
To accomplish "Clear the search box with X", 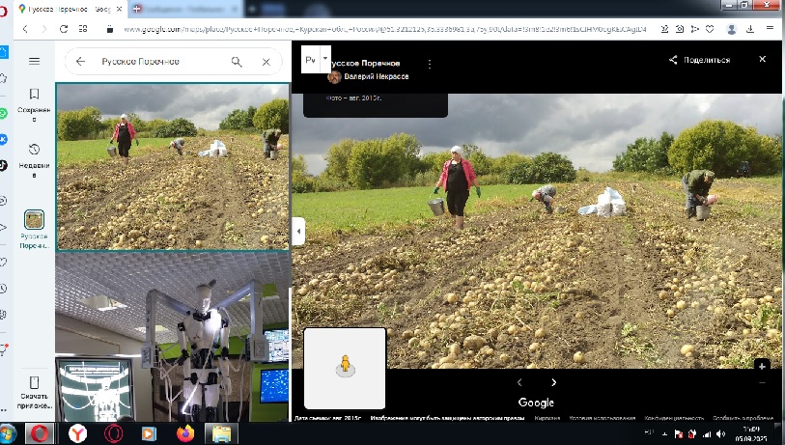I will [266, 62].
